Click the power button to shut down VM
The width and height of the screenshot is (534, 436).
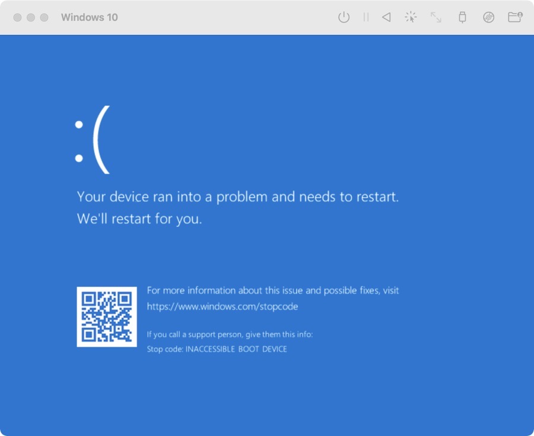(344, 17)
